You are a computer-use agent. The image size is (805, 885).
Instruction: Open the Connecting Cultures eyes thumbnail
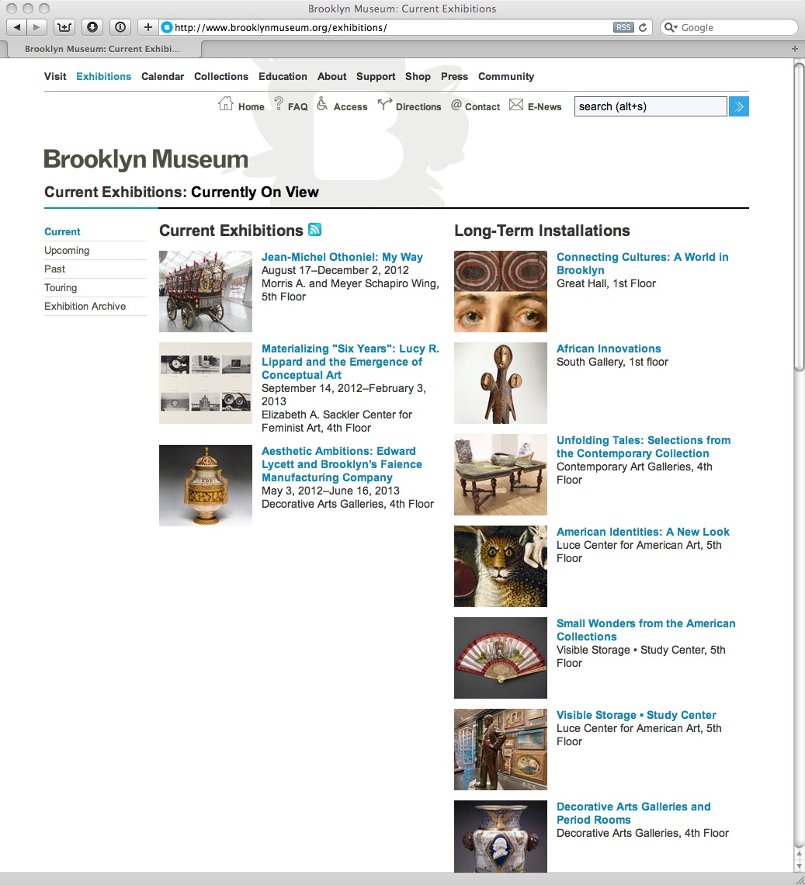tap(501, 291)
